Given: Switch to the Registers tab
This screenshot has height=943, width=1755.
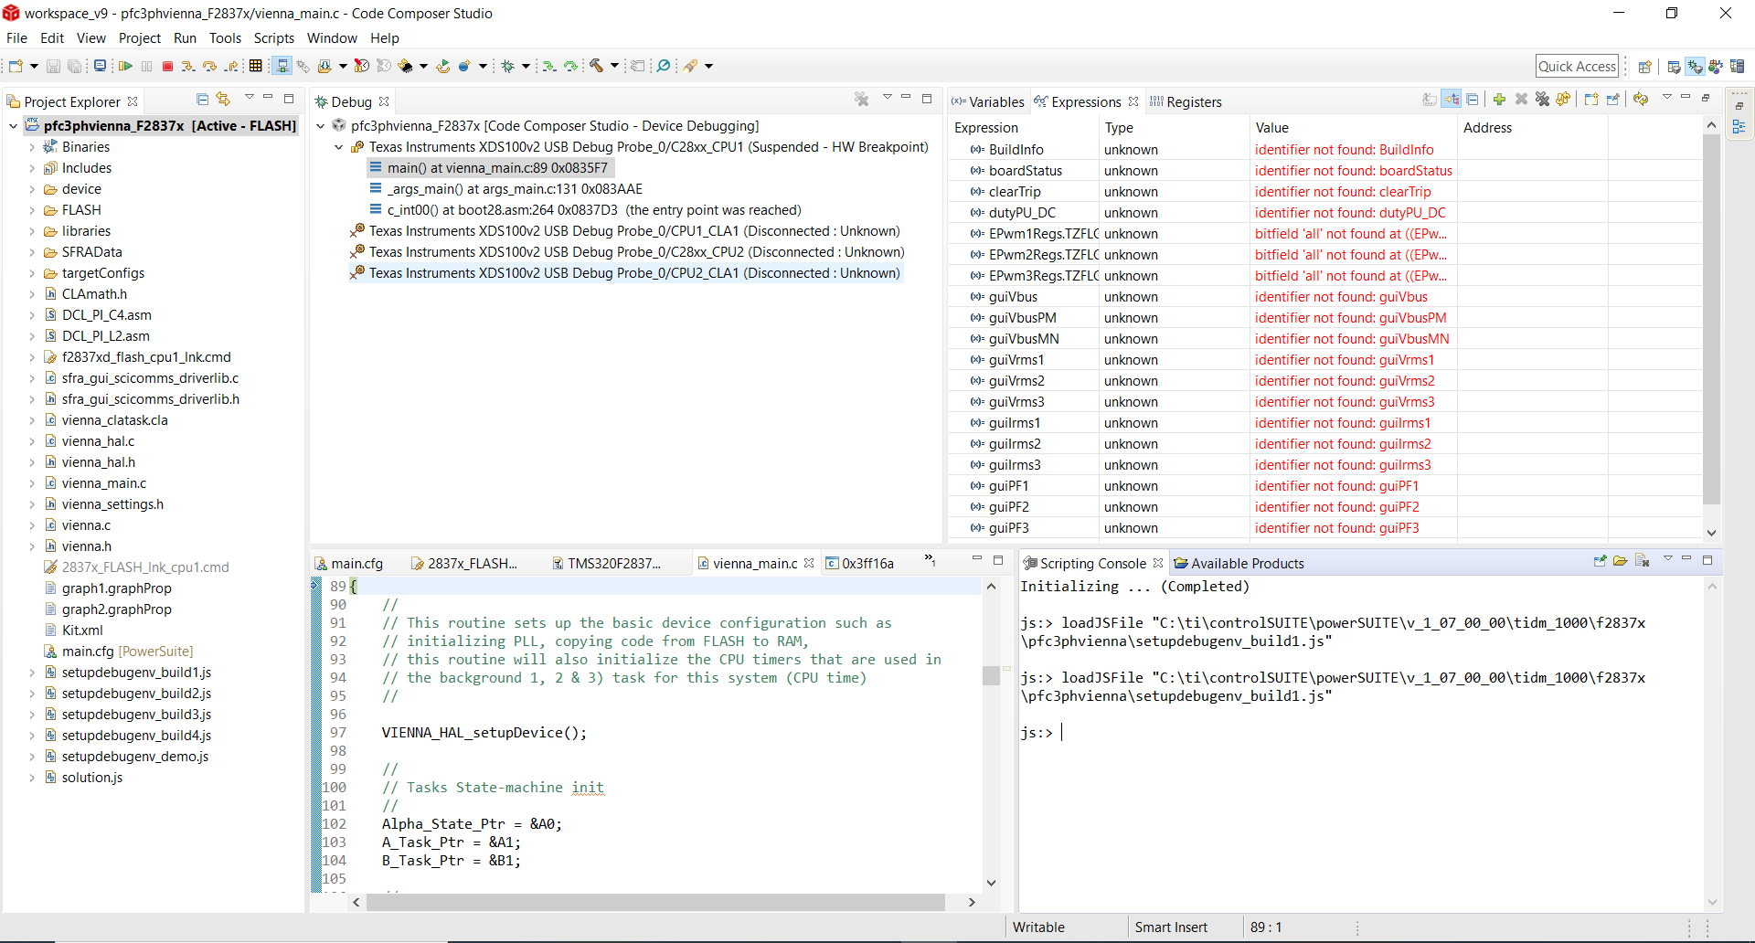Looking at the screenshot, I should pos(1193,102).
